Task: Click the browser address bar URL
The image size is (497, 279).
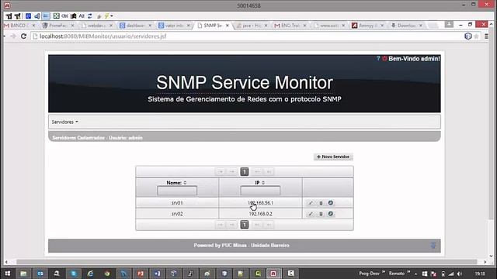Action: [x=103, y=36]
